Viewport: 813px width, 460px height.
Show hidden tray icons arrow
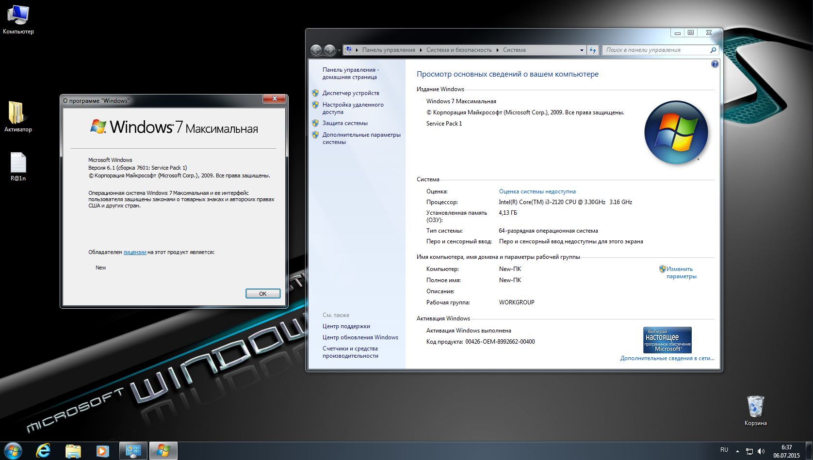pos(737,451)
